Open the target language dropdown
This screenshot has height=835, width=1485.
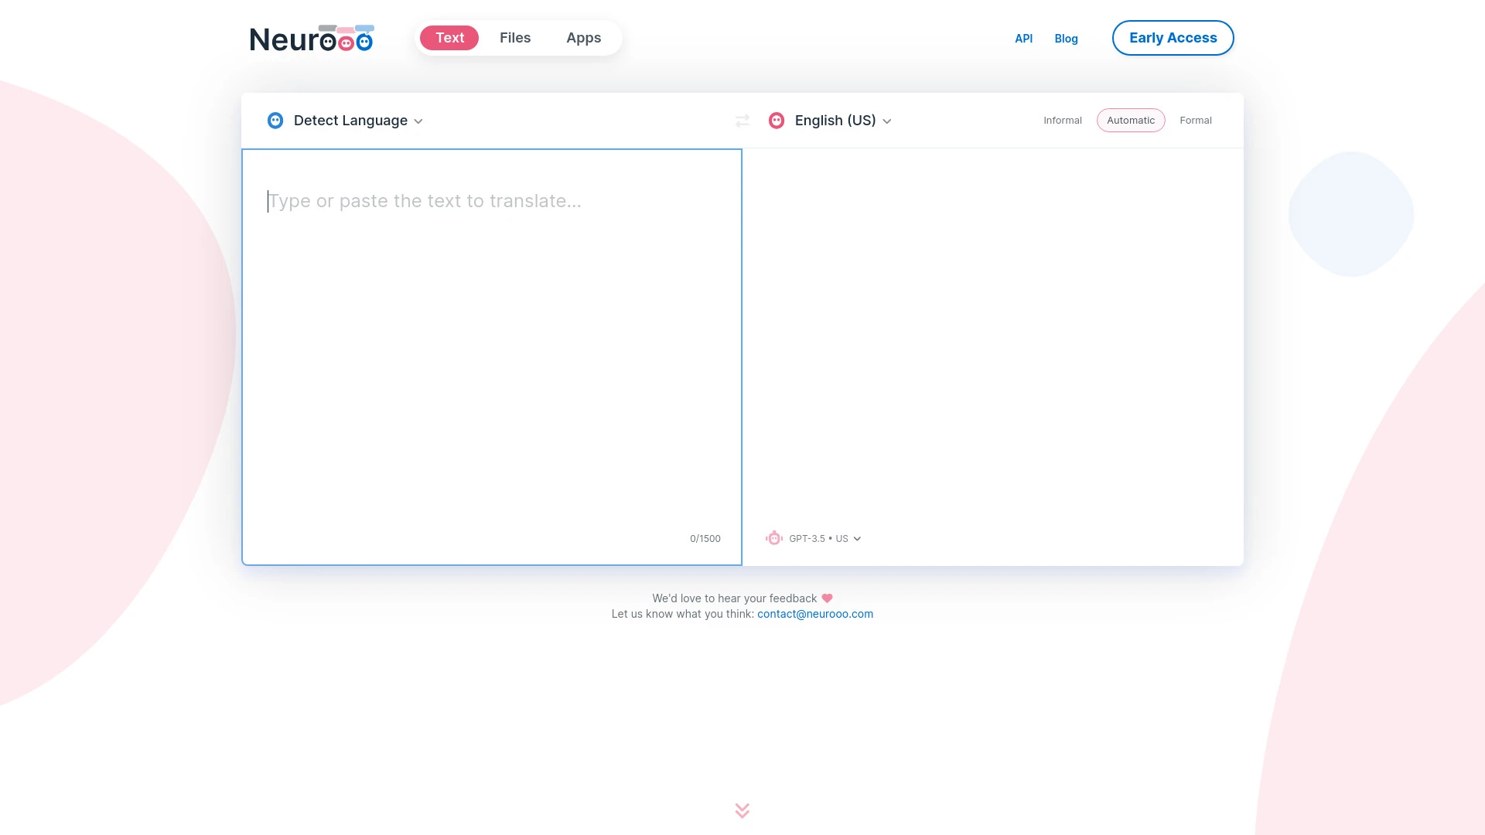[x=835, y=121]
